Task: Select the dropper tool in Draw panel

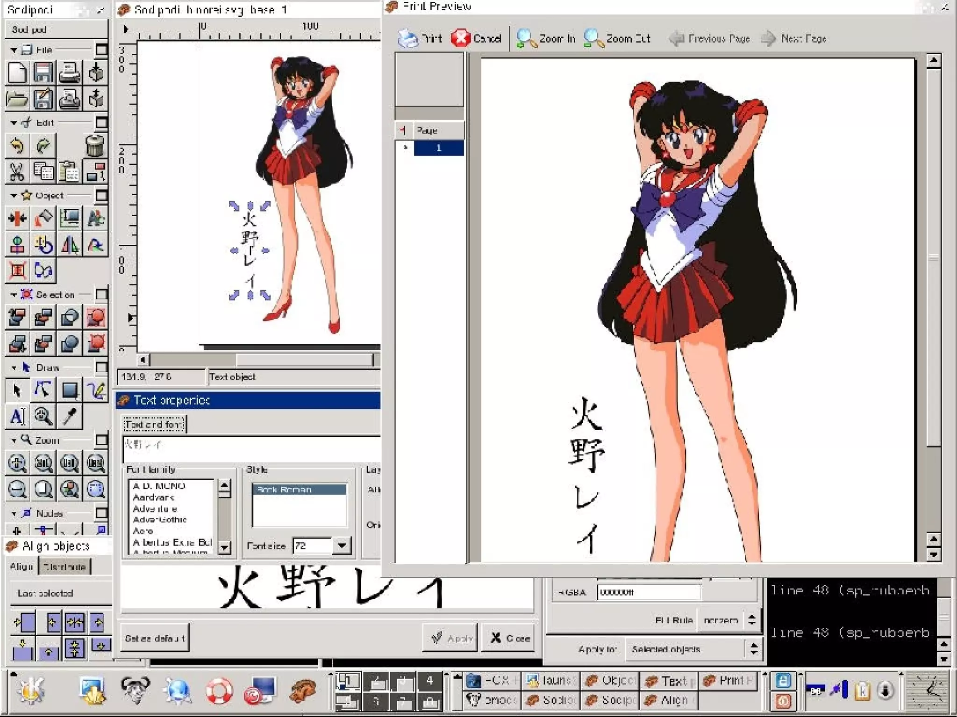Action: tap(70, 416)
